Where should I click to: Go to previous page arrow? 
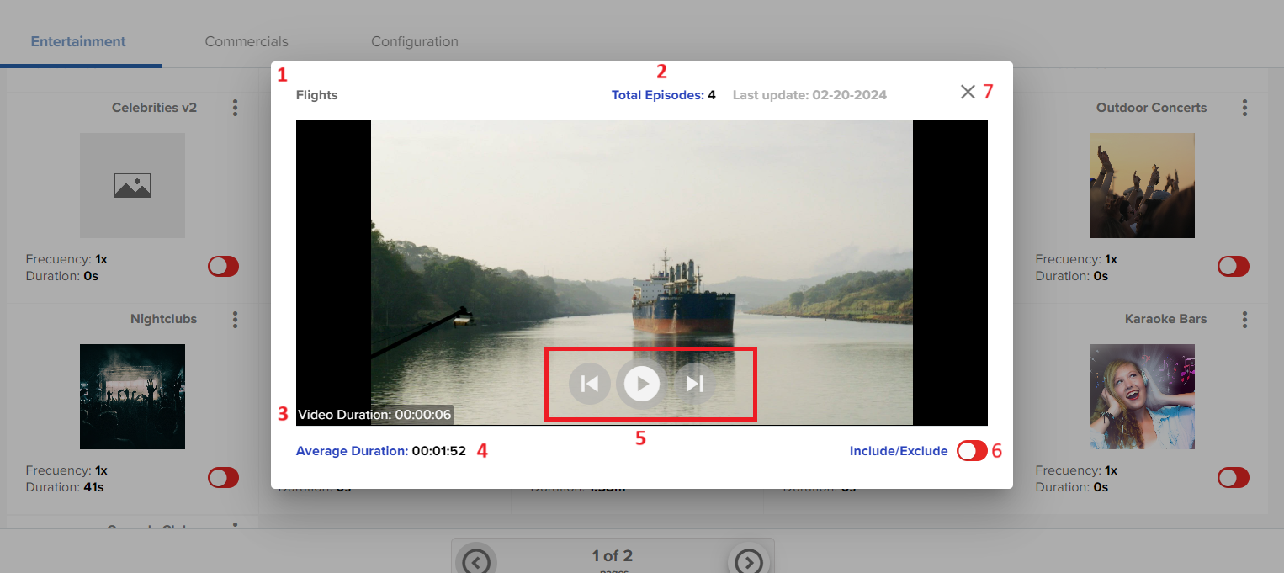(475, 560)
